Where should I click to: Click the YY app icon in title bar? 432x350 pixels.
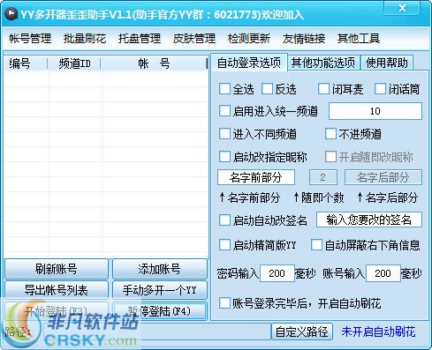click(11, 14)
